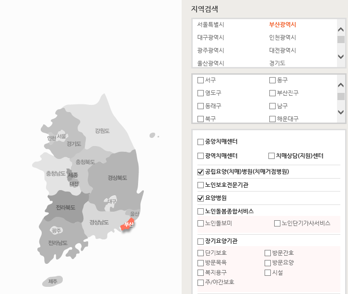Check the 노인돌보미 option
This screenshot has width=348, height=294.
pos(200,223)
